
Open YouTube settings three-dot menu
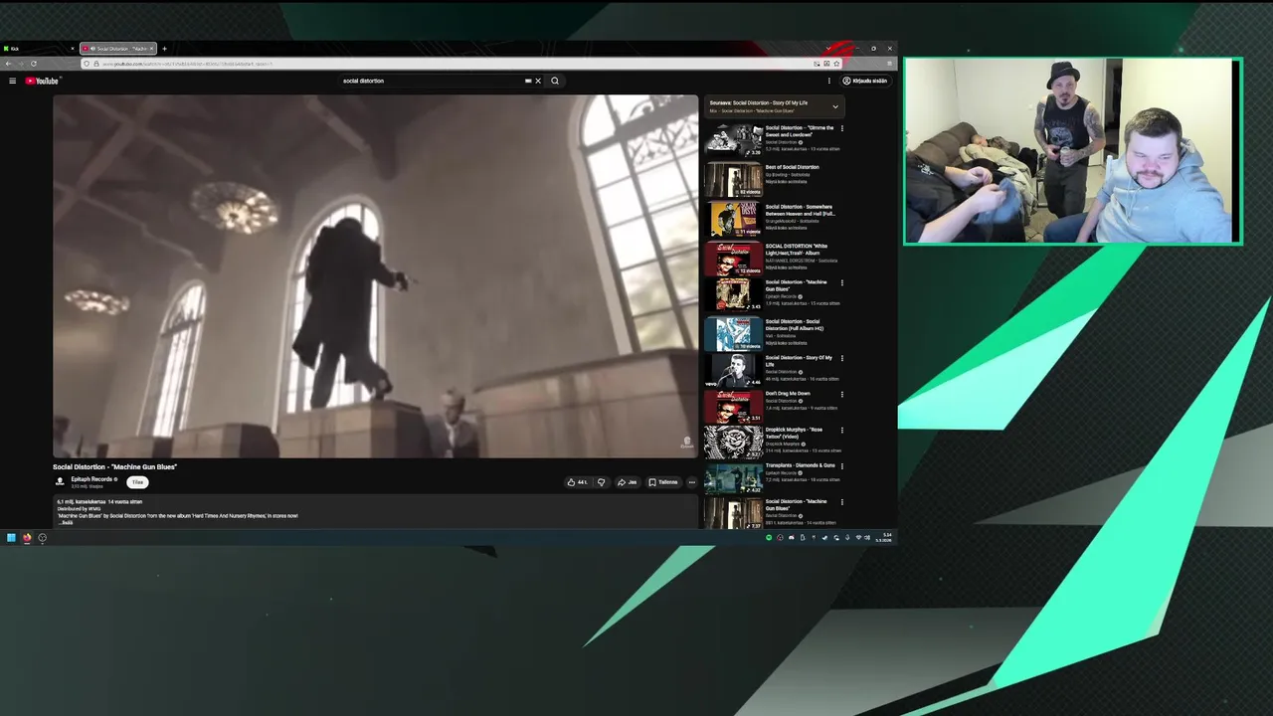point(831,81)
